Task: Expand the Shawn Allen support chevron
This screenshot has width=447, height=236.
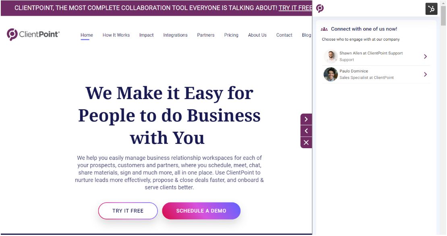Action: [425, 56]
